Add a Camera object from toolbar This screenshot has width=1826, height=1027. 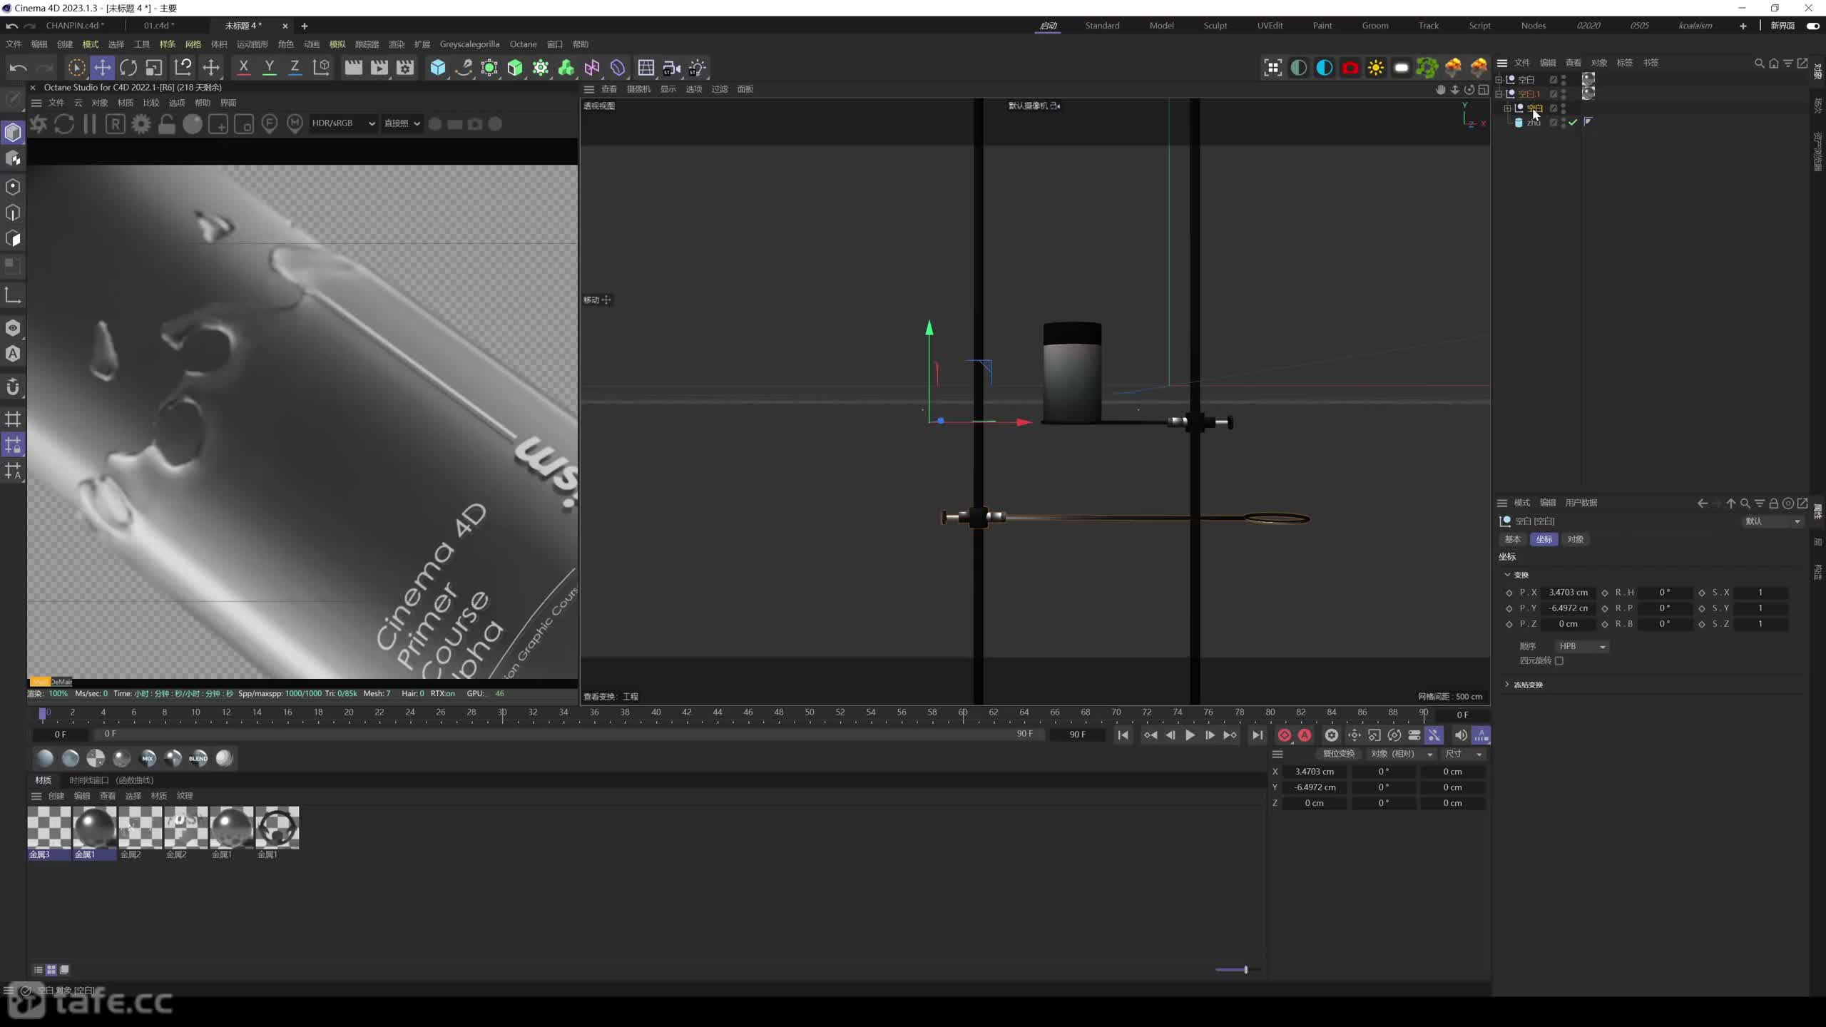point(672,68)
